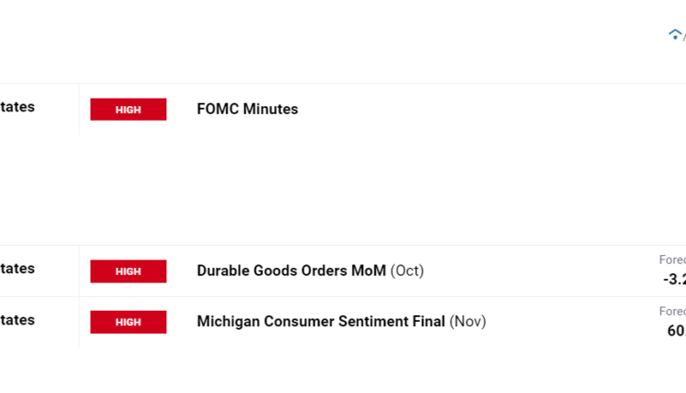This screenshot has width=686, height=393.
Task: Click the blue signal icon at top right
Action: coord(675,35)
